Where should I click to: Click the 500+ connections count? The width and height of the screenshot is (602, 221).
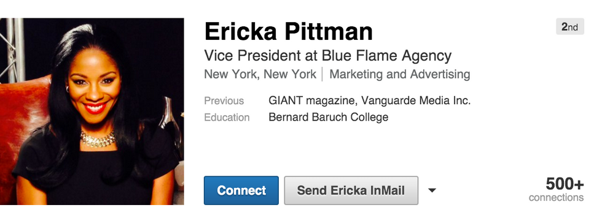click(565, 184)
